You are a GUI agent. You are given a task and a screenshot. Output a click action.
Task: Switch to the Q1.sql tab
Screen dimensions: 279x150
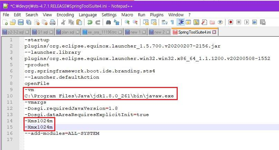(43, 32)
